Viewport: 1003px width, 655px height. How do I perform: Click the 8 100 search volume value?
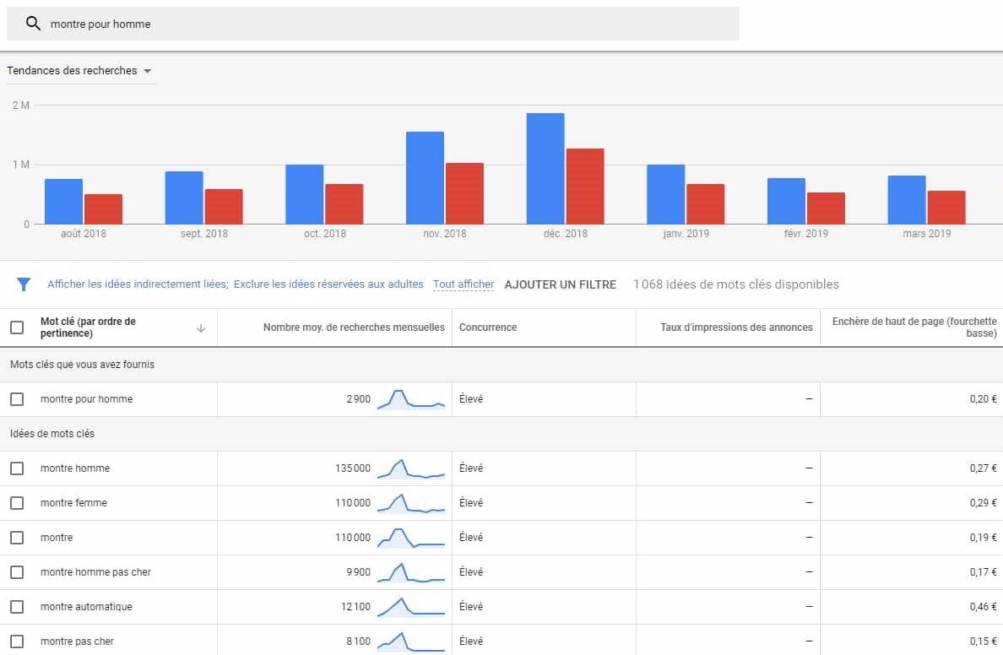point(358,641)
